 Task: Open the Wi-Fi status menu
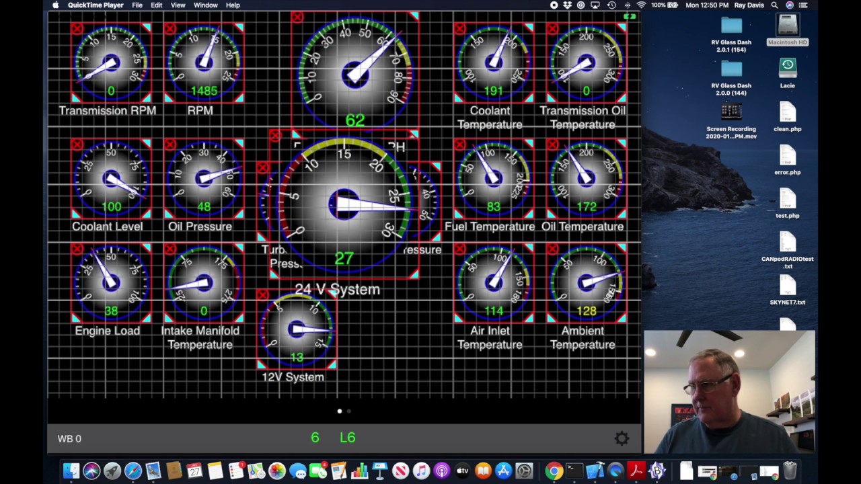coord(641,5)
